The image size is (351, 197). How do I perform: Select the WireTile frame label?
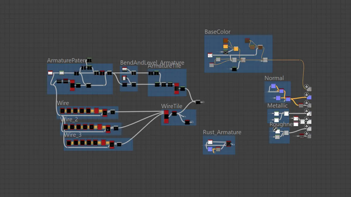click(x=172, y=106)
